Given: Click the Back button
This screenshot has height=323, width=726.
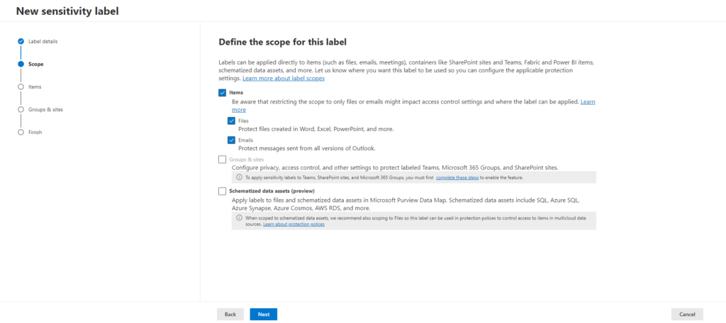Looking at the screenshot, I should point(230,314).
